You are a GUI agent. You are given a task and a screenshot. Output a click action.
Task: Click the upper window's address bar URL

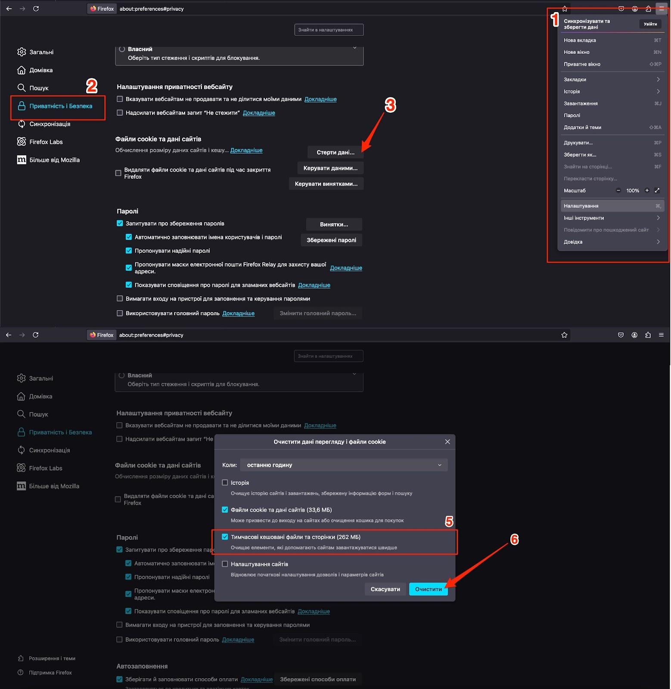coord(152,9)
